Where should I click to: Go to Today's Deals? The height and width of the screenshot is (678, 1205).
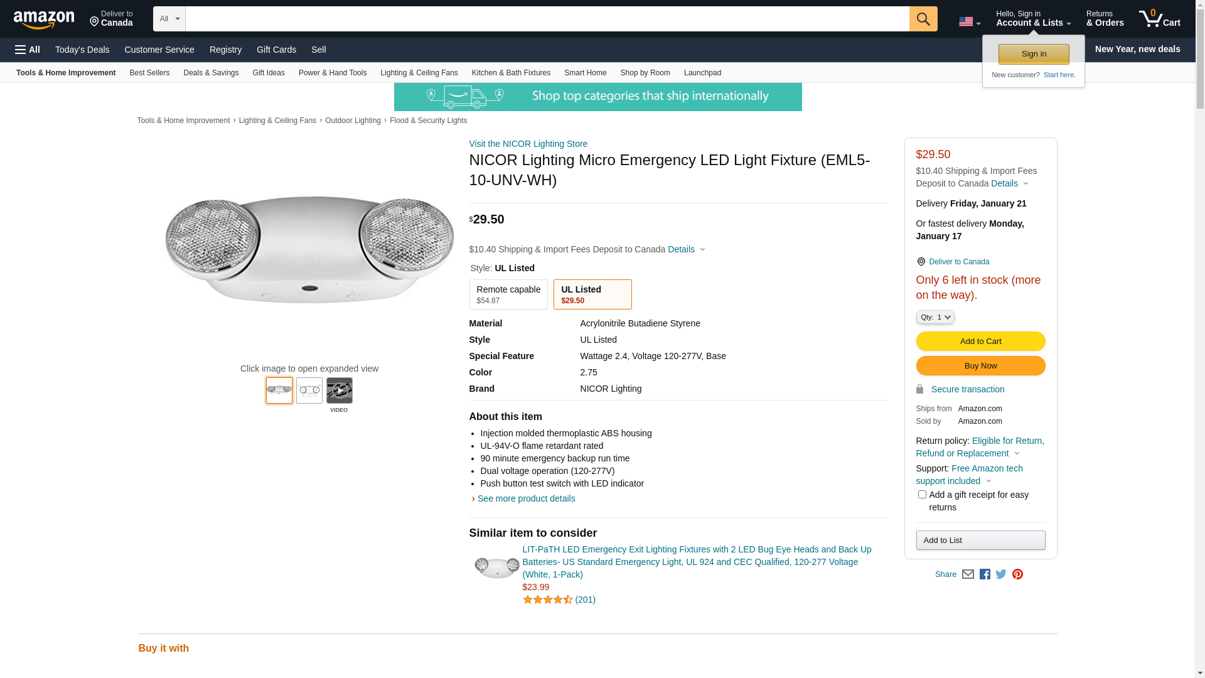[x=82, y=50]
